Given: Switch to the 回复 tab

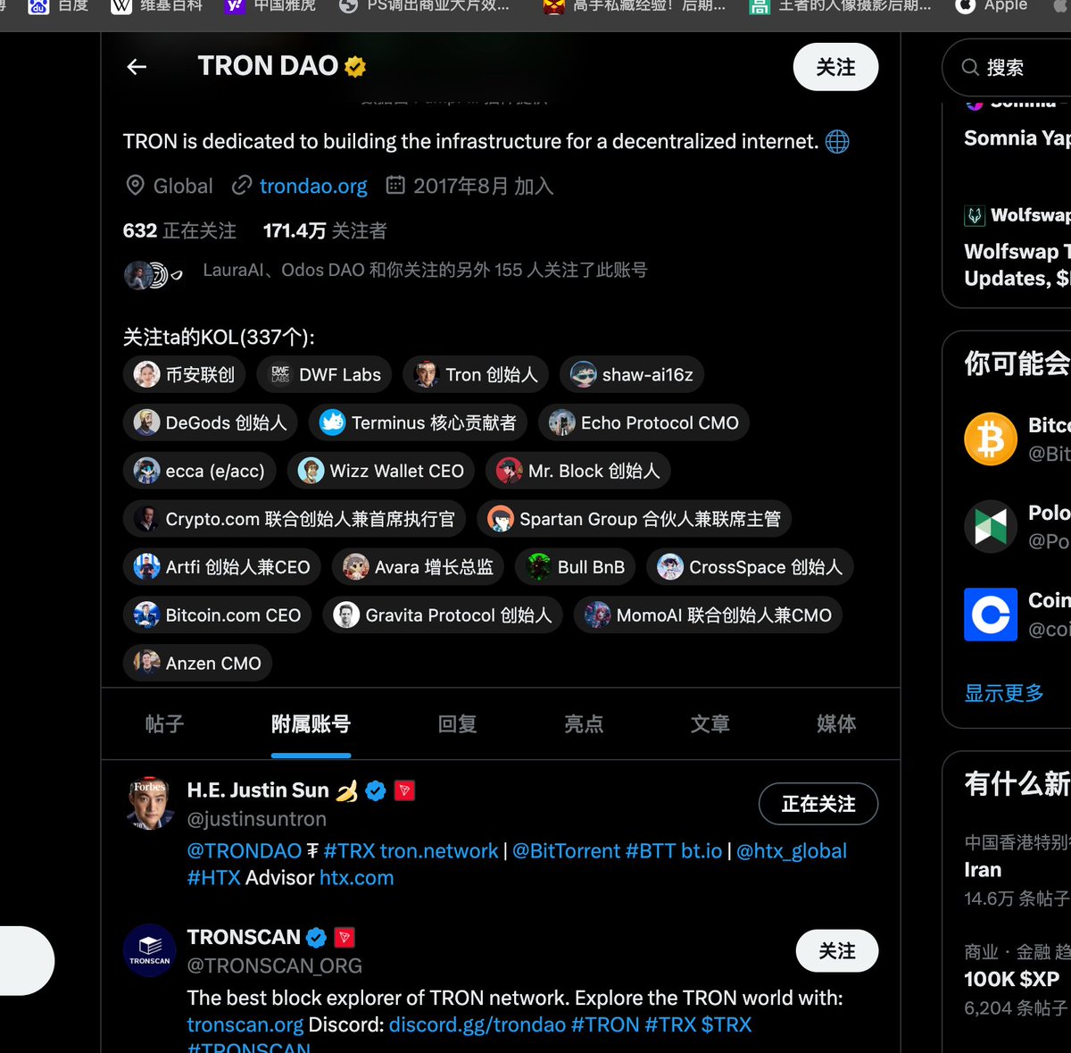Looking at the screenshot, I should [x=457, y=723].
